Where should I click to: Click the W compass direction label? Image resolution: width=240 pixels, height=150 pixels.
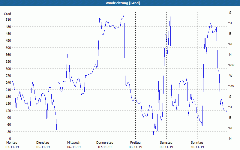(231, 76)
